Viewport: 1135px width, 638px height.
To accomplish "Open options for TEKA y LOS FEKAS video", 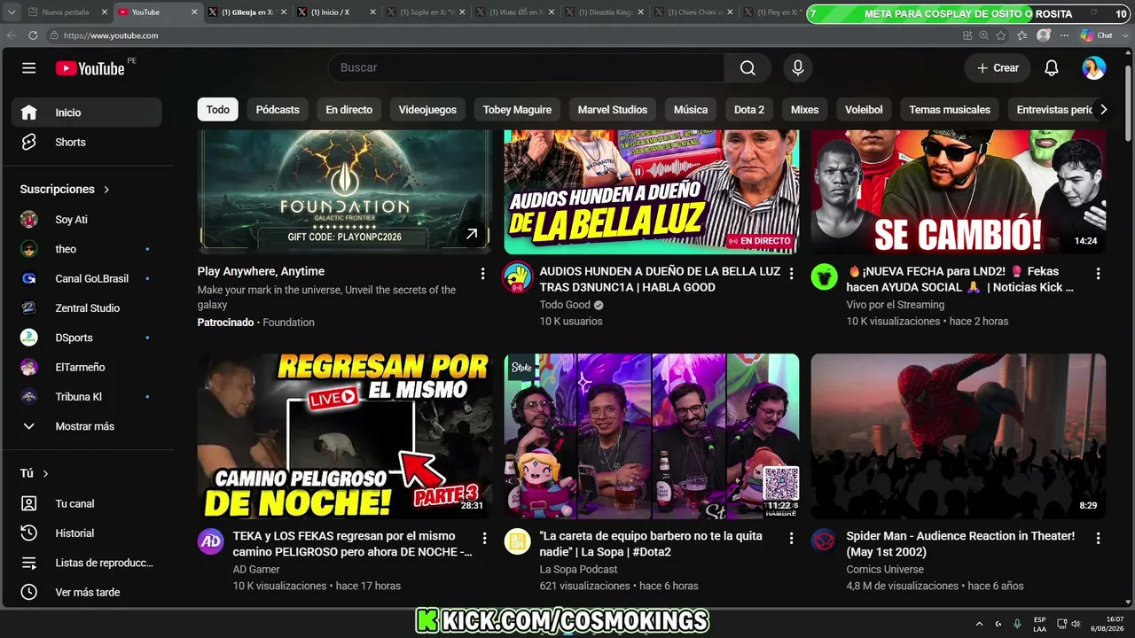I will click(484, 538).
